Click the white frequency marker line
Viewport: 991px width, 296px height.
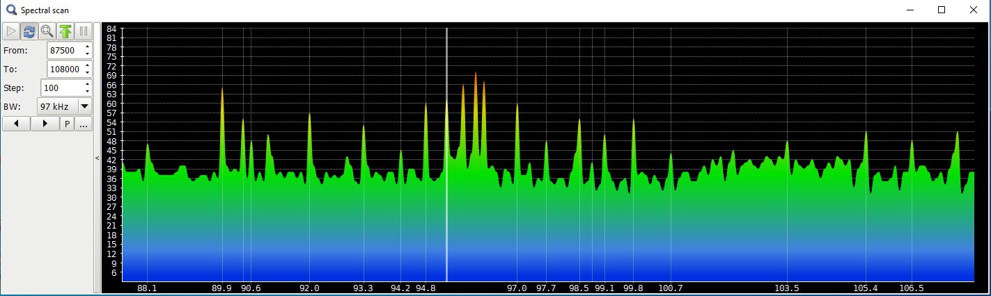tap(446, 154)
